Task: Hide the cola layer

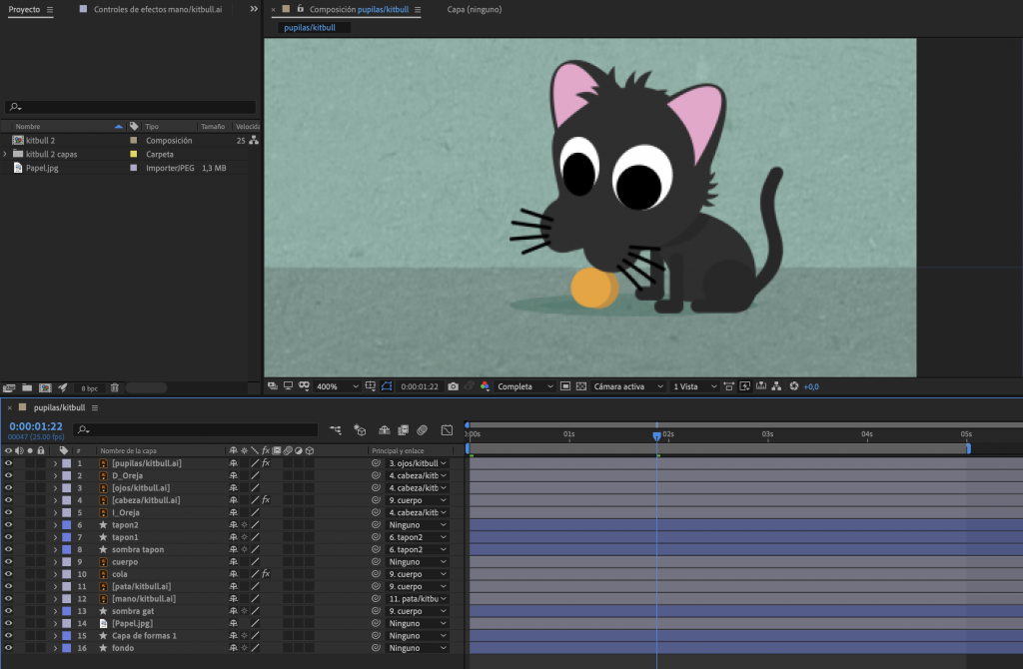Action: pyautogui.click(x=8, y=574)
